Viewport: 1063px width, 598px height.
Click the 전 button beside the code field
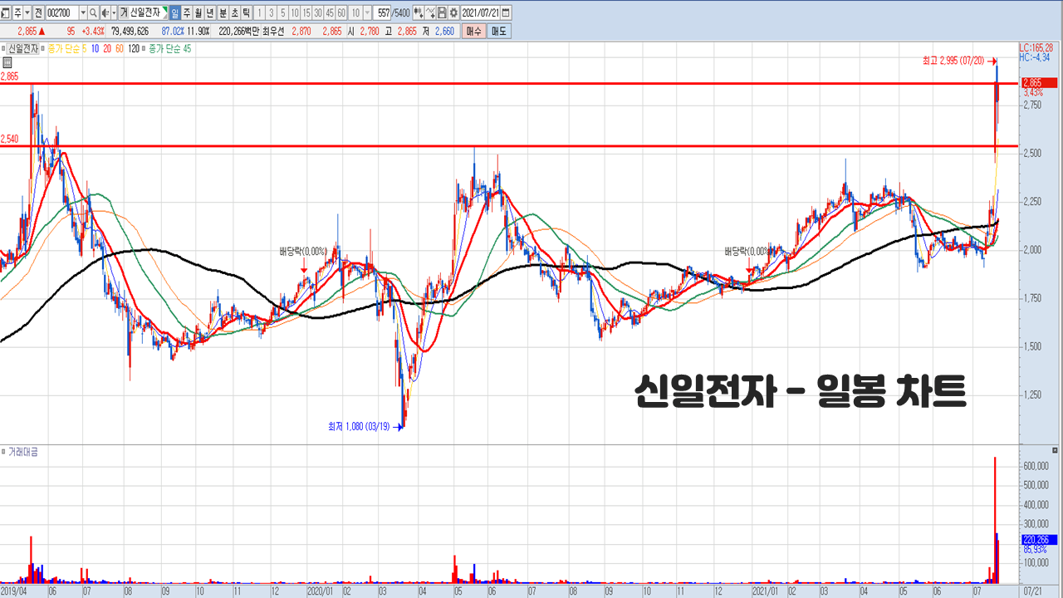point(38,12)
